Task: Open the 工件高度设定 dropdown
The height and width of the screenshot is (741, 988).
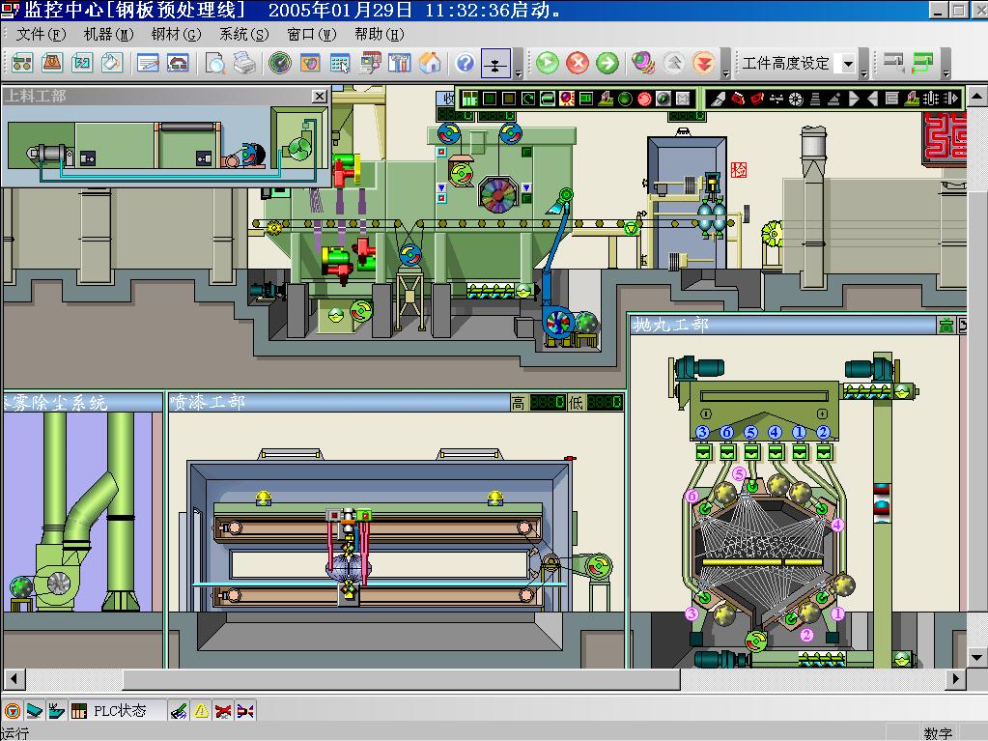Action: (x=847, y=64)
